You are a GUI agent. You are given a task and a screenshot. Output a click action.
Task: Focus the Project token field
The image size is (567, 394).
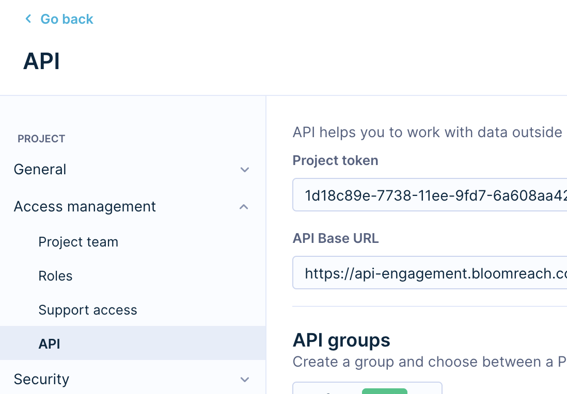(430, 195)
